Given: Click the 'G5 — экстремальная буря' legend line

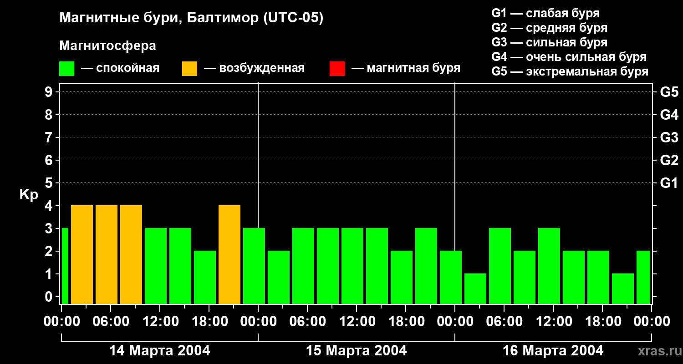Looking at the screenshot, I should tap(570, 71).
